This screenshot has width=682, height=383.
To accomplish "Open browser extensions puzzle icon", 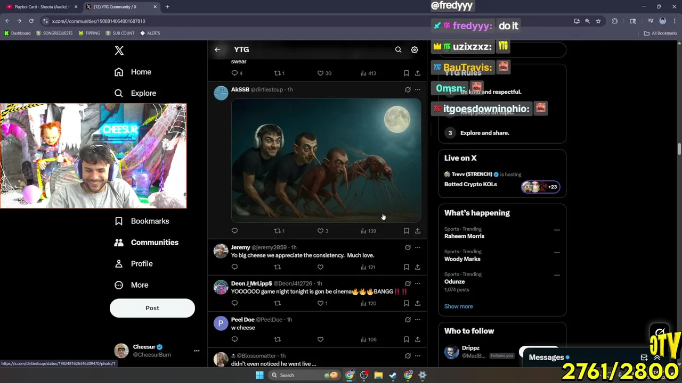I will click(x=615, y=21).
